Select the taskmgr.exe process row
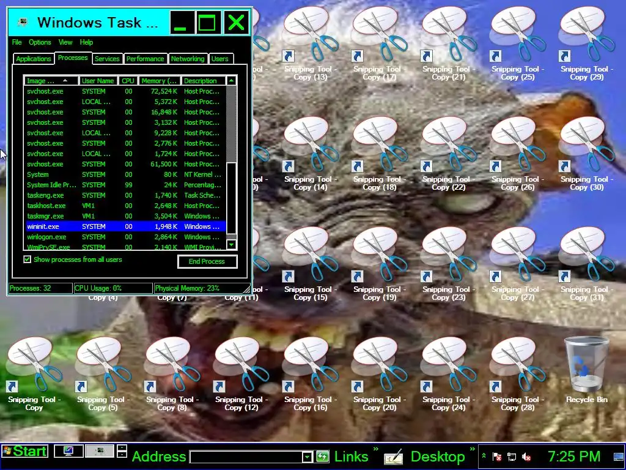 click(125, 216)
